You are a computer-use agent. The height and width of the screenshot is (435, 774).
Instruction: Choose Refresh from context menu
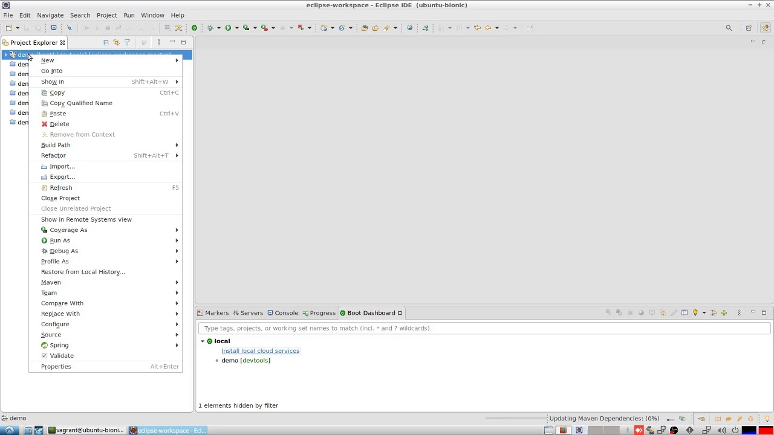click(105, 188)
